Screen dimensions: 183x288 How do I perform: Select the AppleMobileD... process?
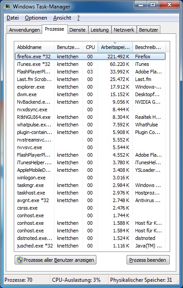coord(90,170)
